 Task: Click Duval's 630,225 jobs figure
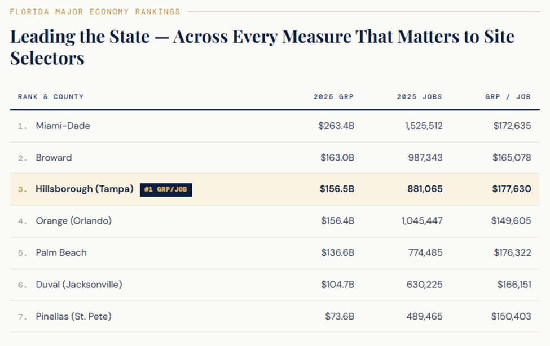[424, 285]
